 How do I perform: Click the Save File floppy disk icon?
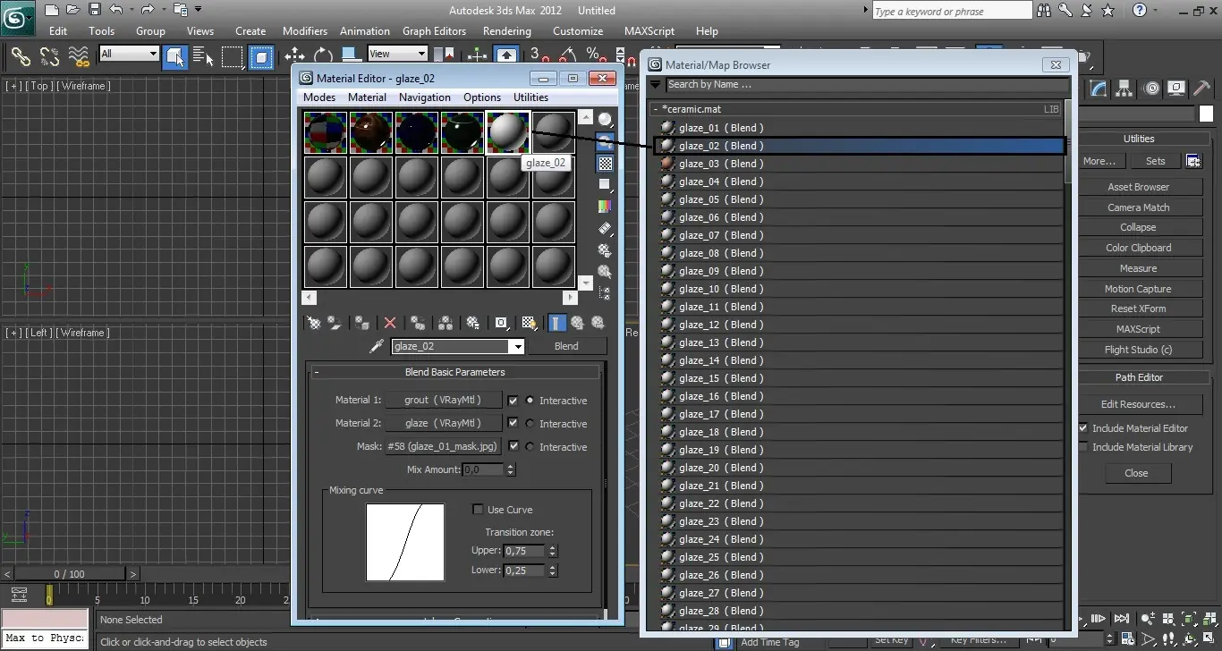95,10
